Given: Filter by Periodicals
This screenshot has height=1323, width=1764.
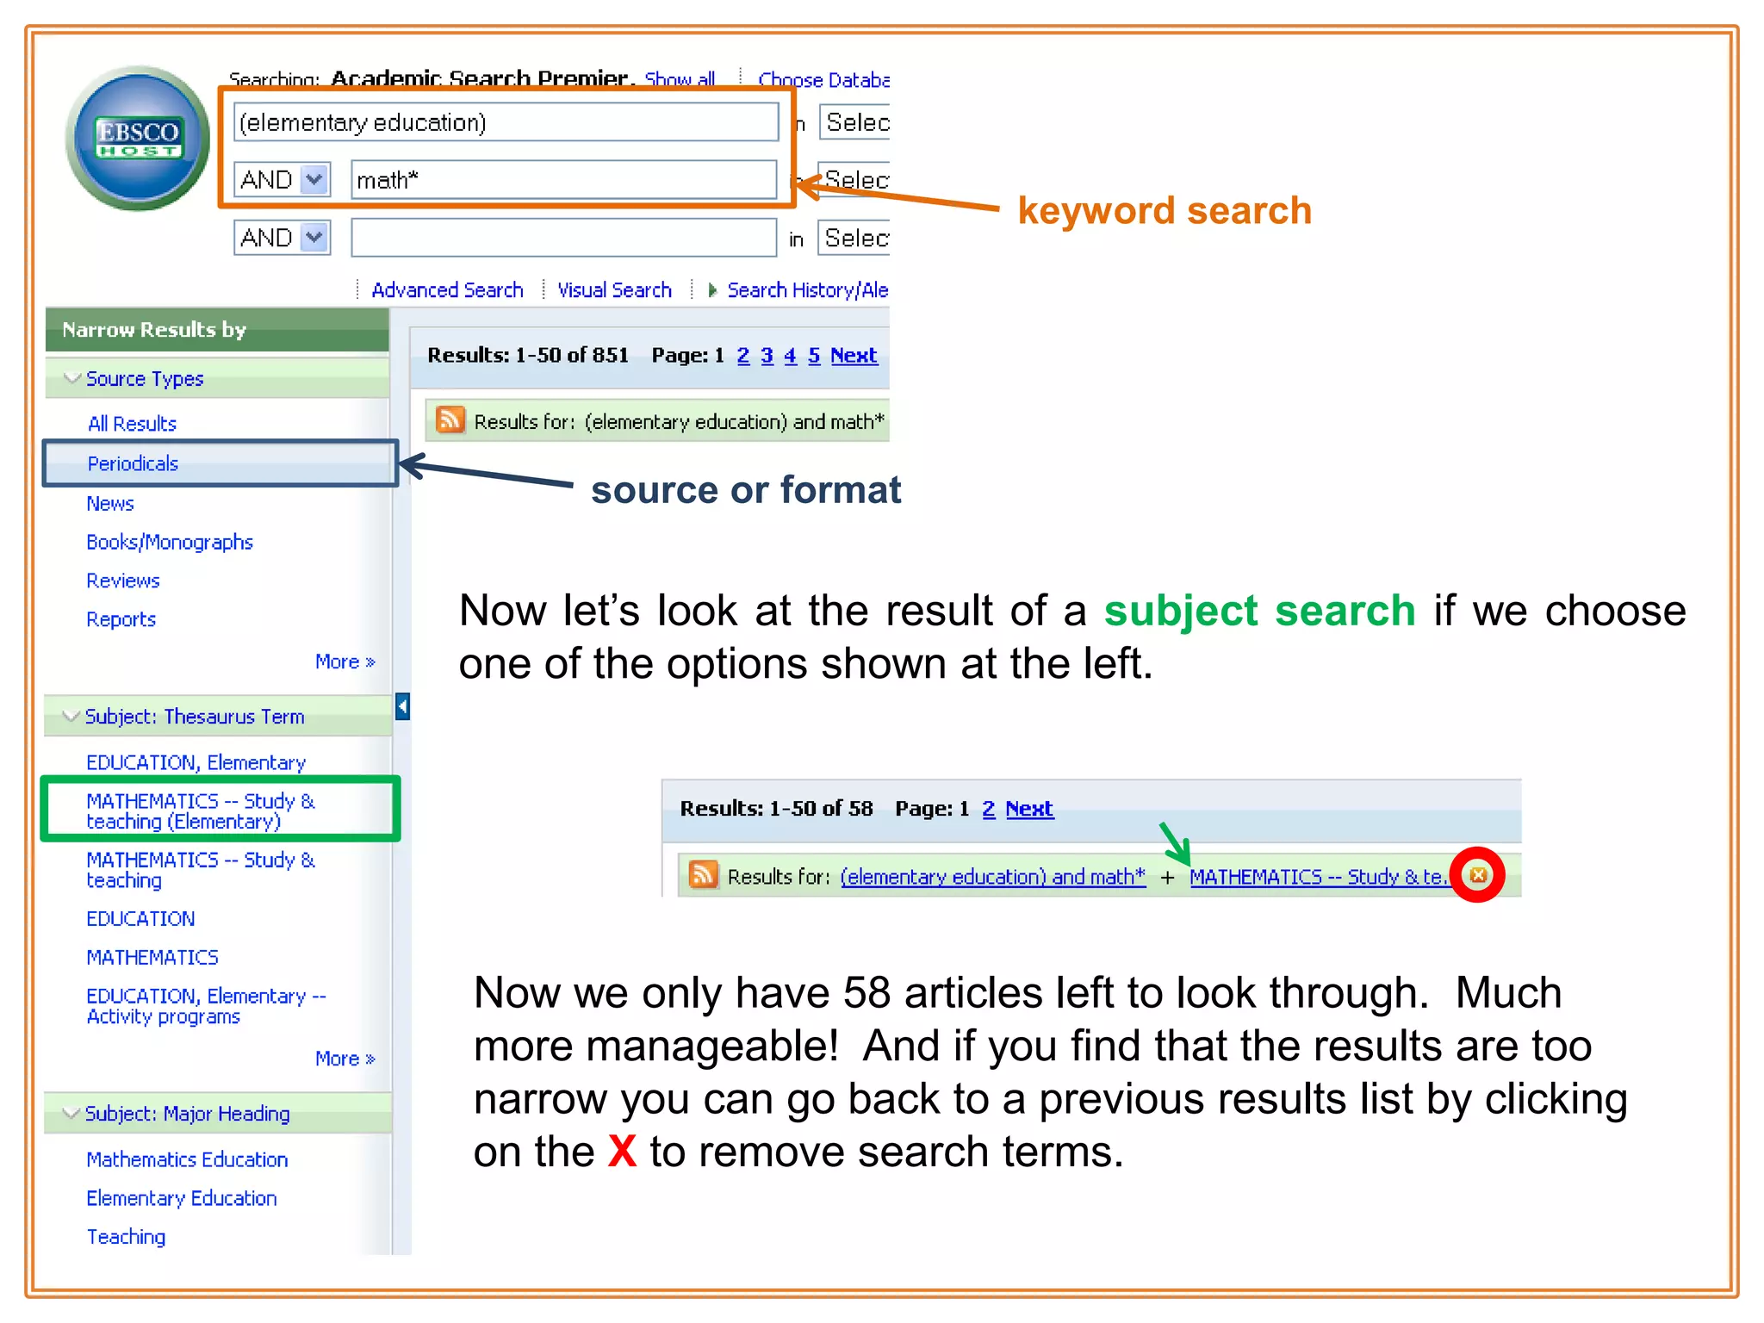Looking at the screenshot, I should coord(133,463).
